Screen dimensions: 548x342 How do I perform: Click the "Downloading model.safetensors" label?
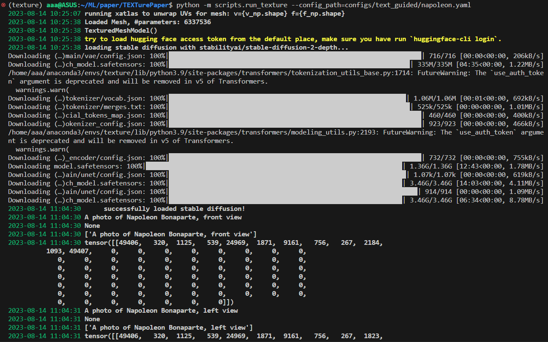coord(65,166)
